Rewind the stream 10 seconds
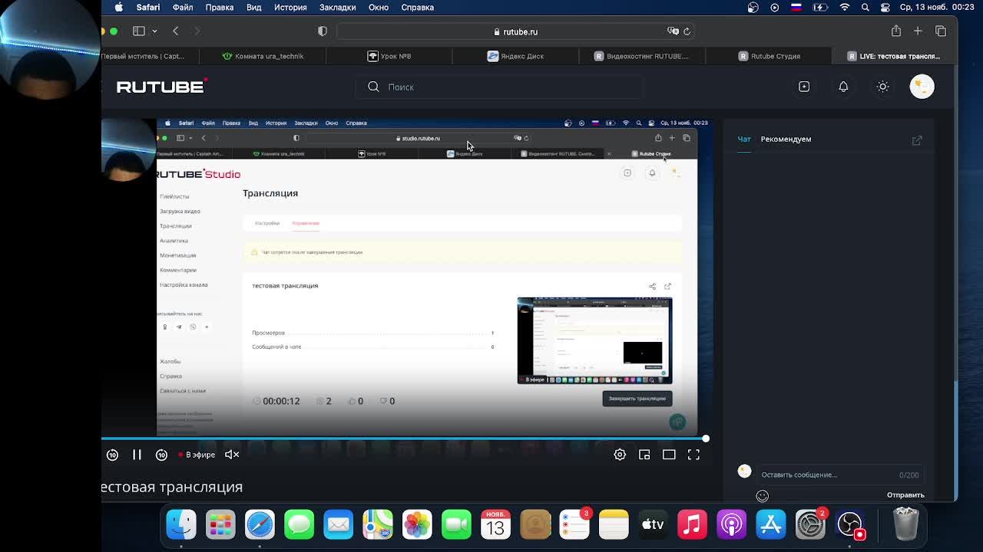 click(x=112, y=455)
